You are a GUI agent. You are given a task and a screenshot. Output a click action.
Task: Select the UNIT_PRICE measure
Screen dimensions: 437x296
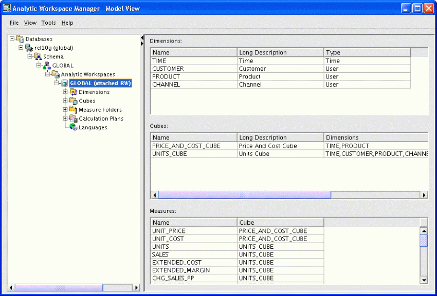coord(237,231)
